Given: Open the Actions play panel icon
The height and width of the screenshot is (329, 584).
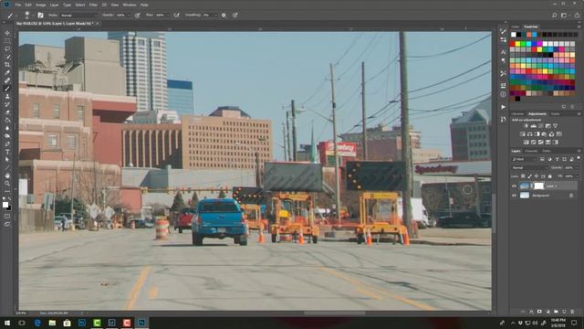Looking at the screenshot, I should (503, 107).
